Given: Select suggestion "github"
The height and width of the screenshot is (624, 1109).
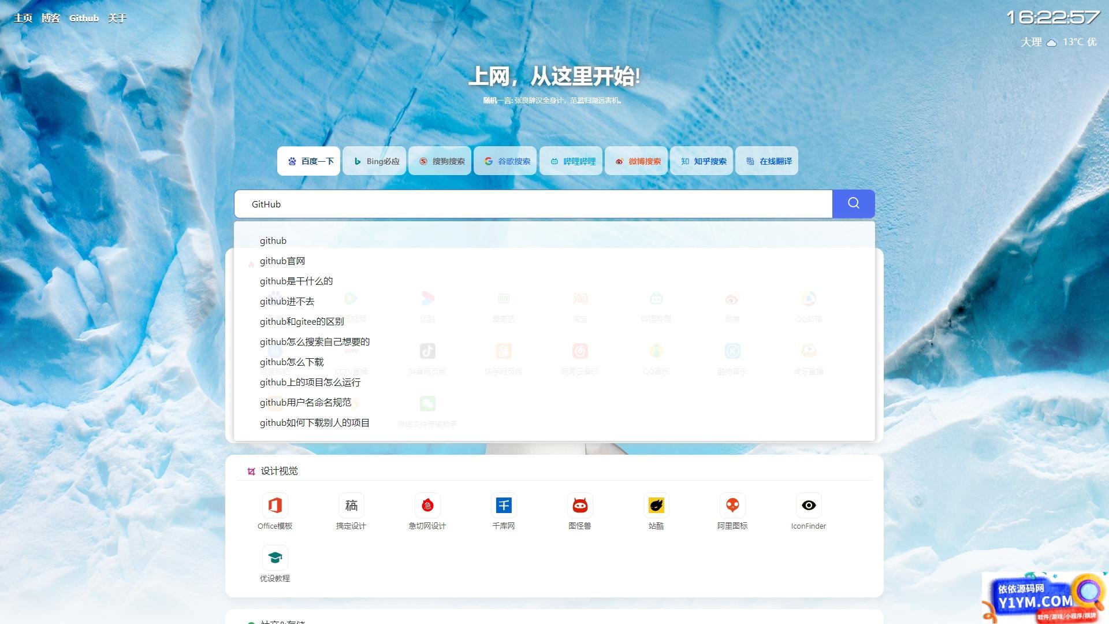Looking at the screenshot, I should (x=554, y=241).
